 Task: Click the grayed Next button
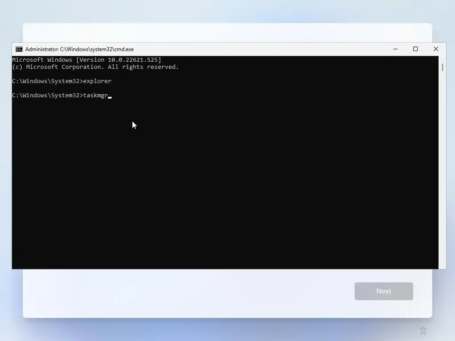(x=383, y=291)
